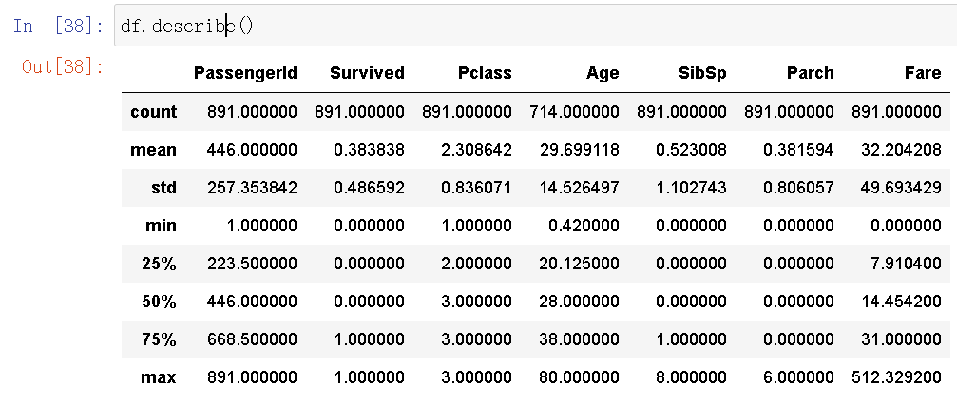Click Pclass 25% value 2.000000
The image size is (957, 403).
click(x=476, y=264)
